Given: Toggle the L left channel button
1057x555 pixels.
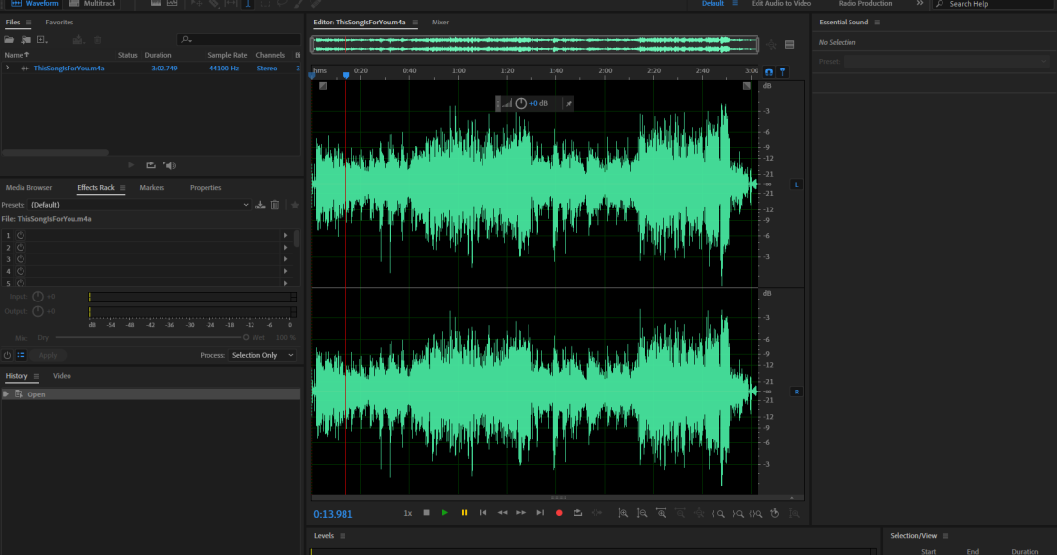Looking at the screenshot, I should [796, 184].
